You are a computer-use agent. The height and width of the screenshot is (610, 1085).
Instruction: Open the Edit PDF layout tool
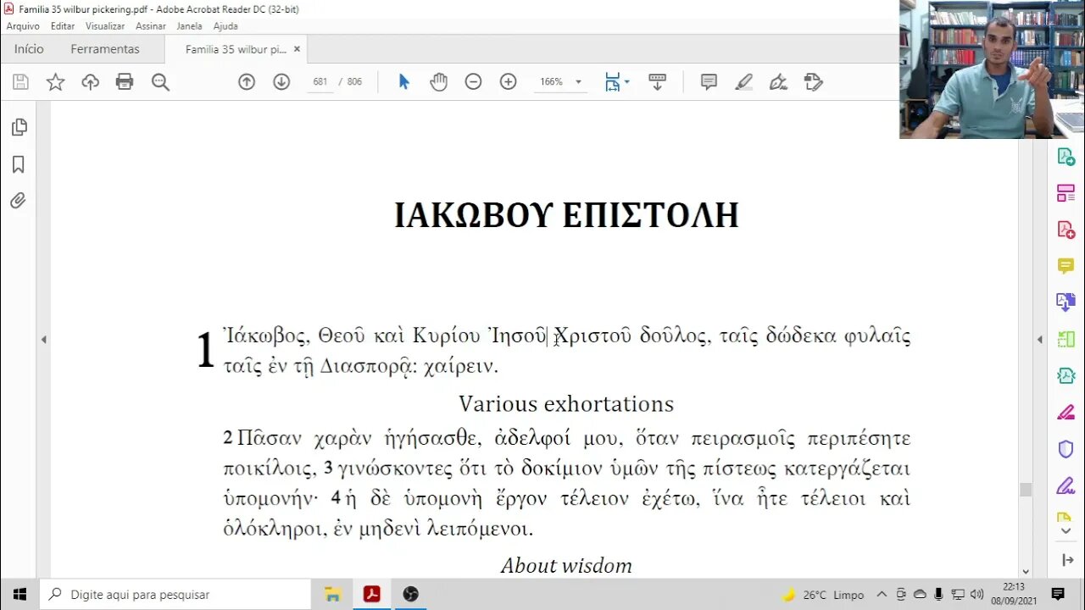pos(1066,193)
